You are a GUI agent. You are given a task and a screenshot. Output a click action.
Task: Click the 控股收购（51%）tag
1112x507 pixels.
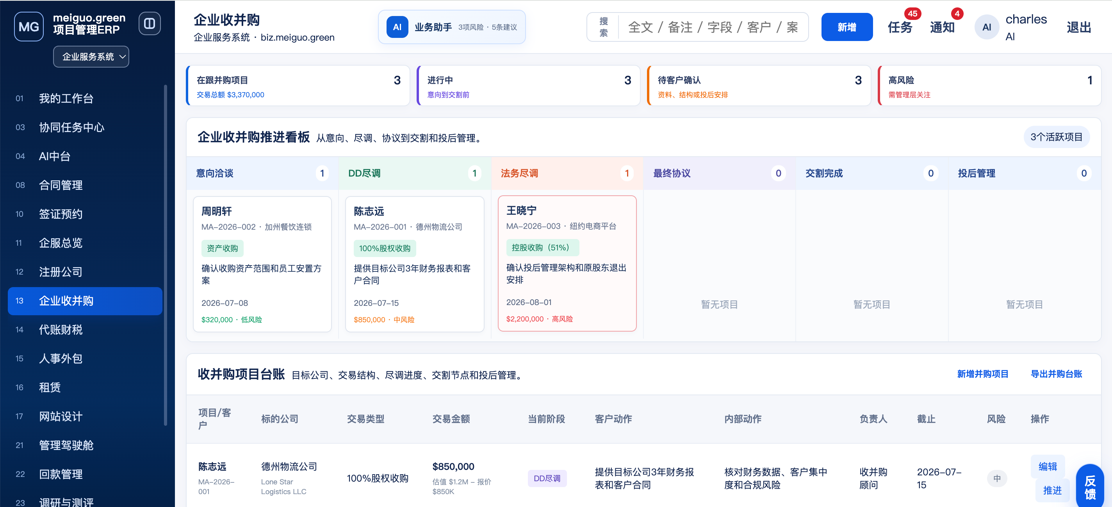click(542, 248)
